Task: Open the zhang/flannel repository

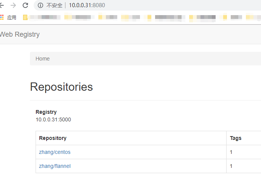Action: point(54,166)
